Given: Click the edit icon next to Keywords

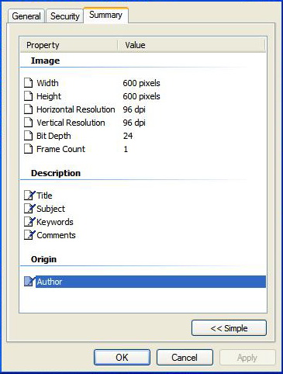Looking at the screenshot, I should [x=29, y=222].
